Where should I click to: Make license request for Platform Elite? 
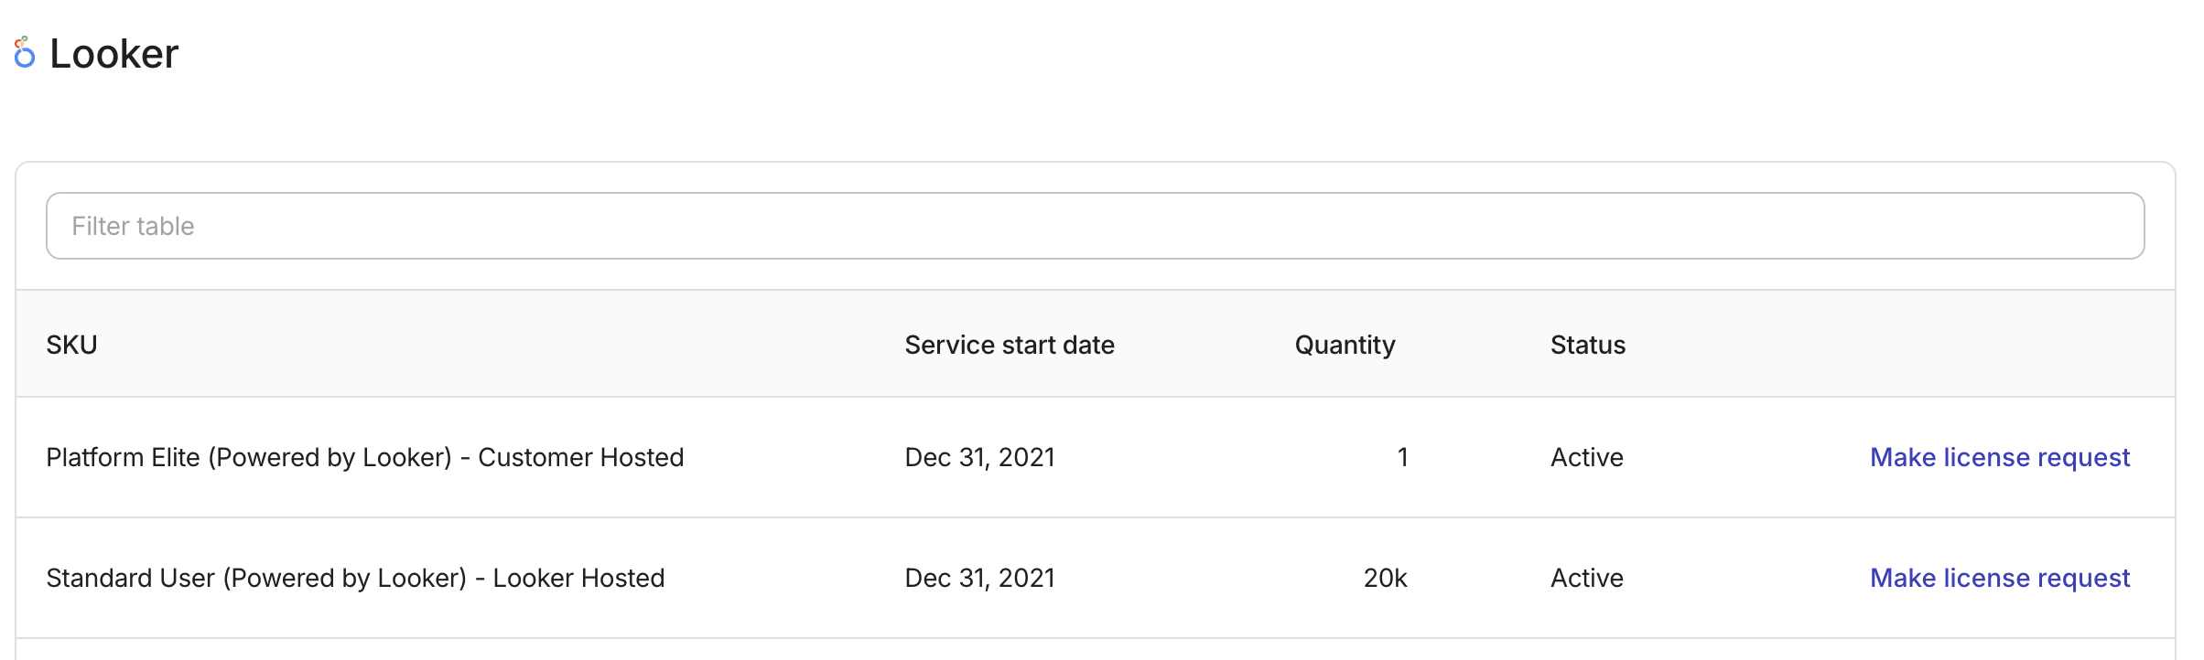pos(1999,457)
